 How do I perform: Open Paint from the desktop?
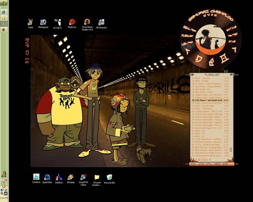point(31,22)
